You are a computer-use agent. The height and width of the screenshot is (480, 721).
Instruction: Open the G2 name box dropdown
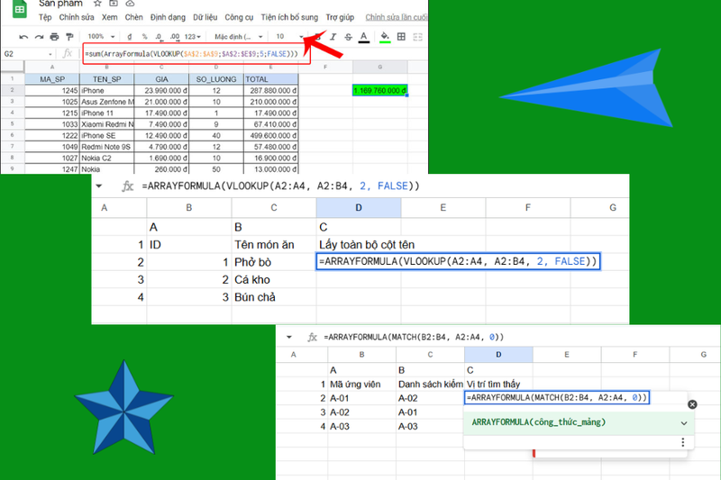50,54
